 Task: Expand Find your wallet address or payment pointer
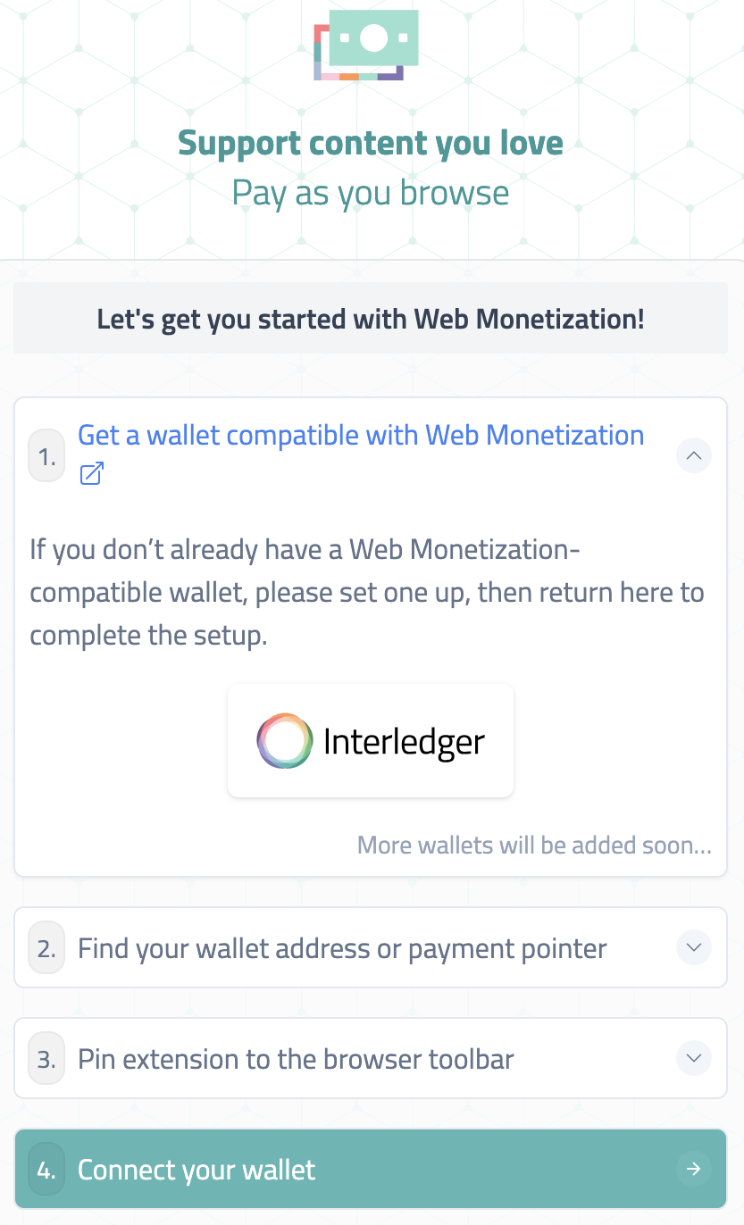coord(694,947)
